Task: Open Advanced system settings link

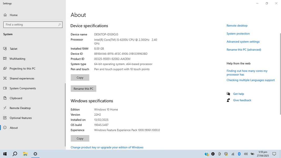Action: (243, 42)
